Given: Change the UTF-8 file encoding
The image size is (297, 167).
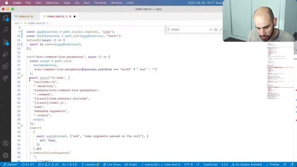Looking at the screenshot, I should coord(188,164).
